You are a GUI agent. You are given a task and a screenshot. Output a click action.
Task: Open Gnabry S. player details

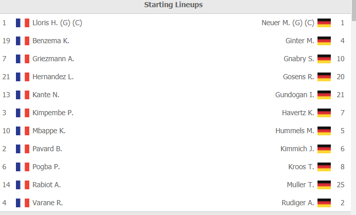(299, 59)
